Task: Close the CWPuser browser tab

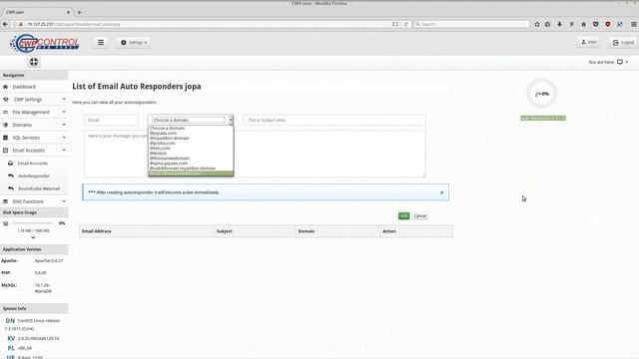Action: pyautogui.click(x=68, y=12)
